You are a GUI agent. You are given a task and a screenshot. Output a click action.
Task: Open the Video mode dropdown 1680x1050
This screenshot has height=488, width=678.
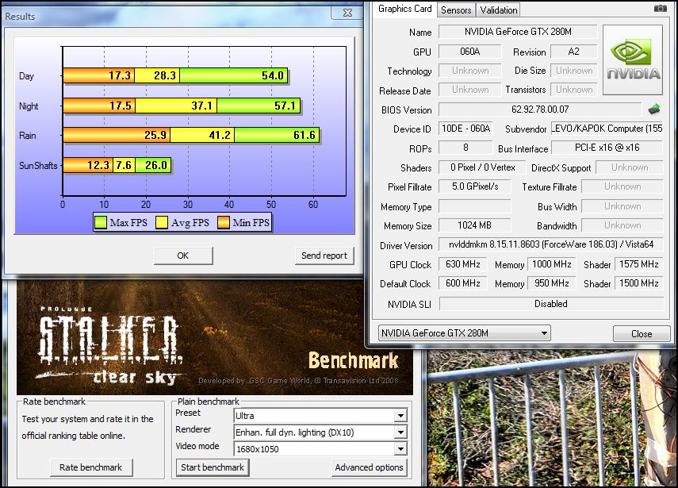coord(320,449)
